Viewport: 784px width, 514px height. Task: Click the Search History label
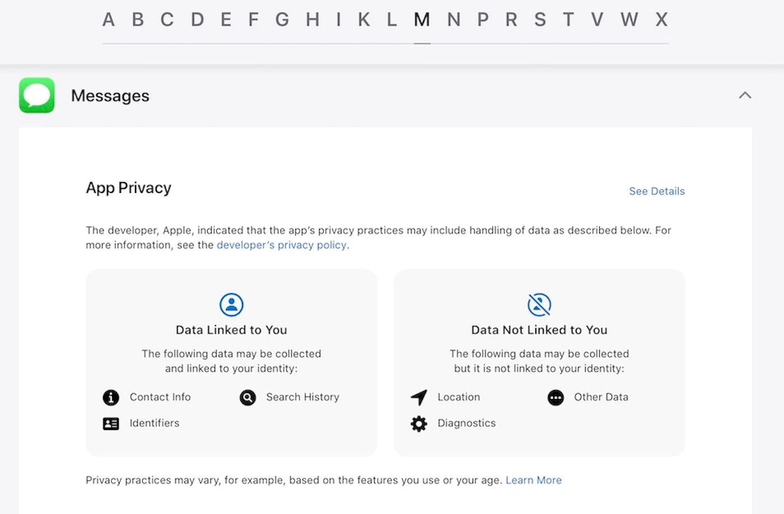[x=303, y=397]
